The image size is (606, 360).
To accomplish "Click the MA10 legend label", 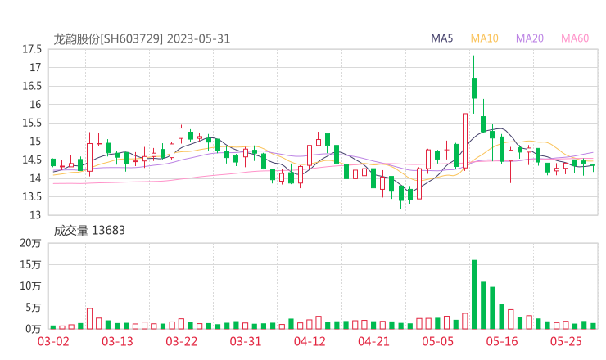I will [x=484, y=38].
